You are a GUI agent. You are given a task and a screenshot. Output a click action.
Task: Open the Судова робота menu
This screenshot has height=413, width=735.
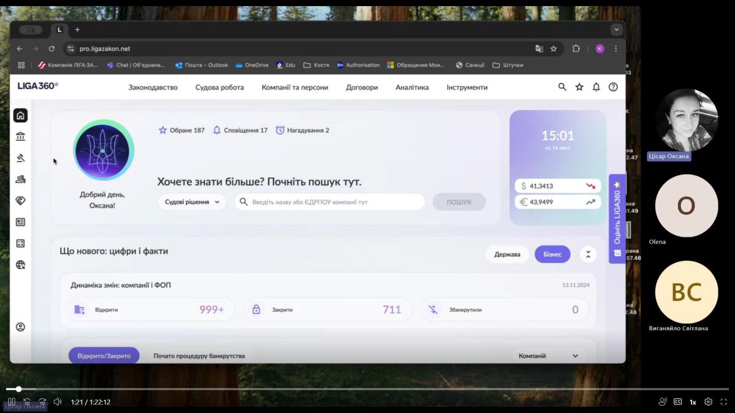[x=219, y=87]
